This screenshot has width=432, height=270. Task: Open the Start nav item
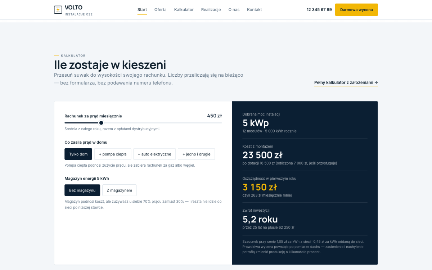[142, 10]
